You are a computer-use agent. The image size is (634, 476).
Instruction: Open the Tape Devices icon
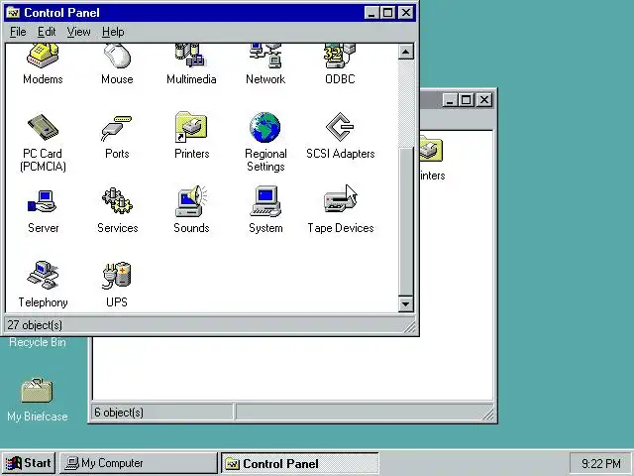point(340,201)
